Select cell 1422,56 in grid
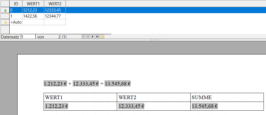The width and height of the screenshot is (266, 115). 33,16
